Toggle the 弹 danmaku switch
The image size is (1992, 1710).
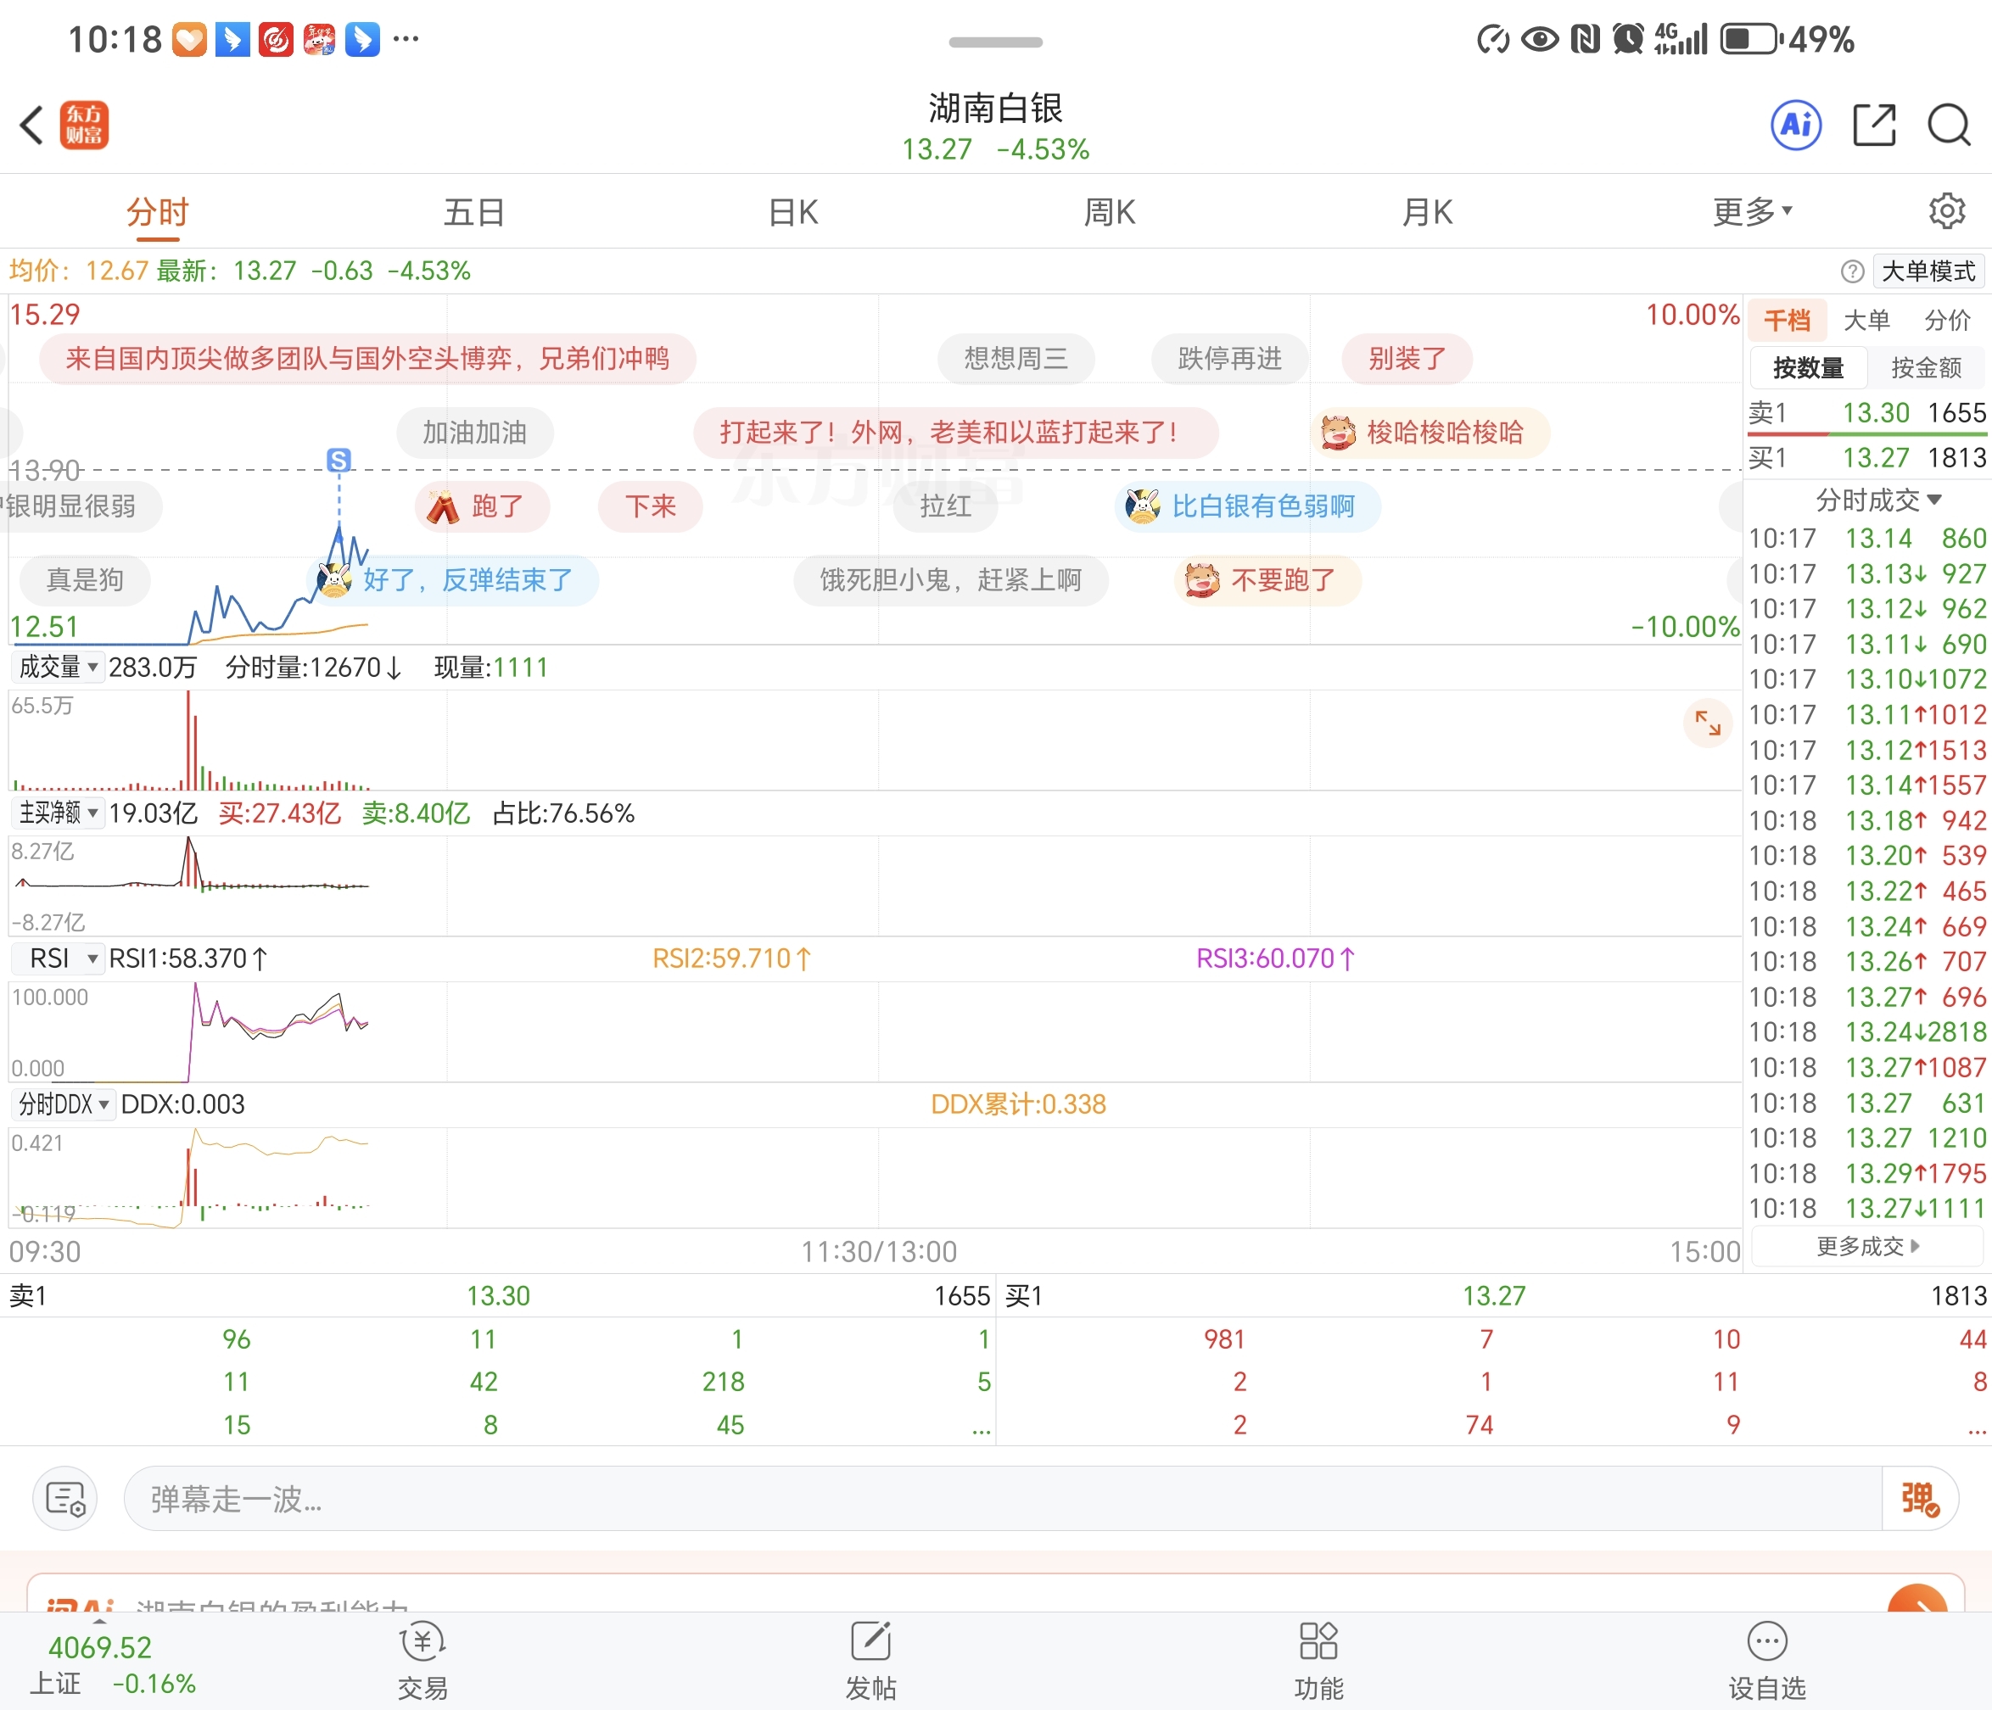point(1919,1498)
